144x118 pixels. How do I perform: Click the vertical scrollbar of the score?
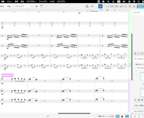coord(132,57)
